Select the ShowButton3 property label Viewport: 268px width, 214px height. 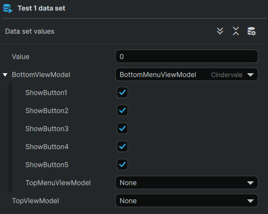pos(47,129)
